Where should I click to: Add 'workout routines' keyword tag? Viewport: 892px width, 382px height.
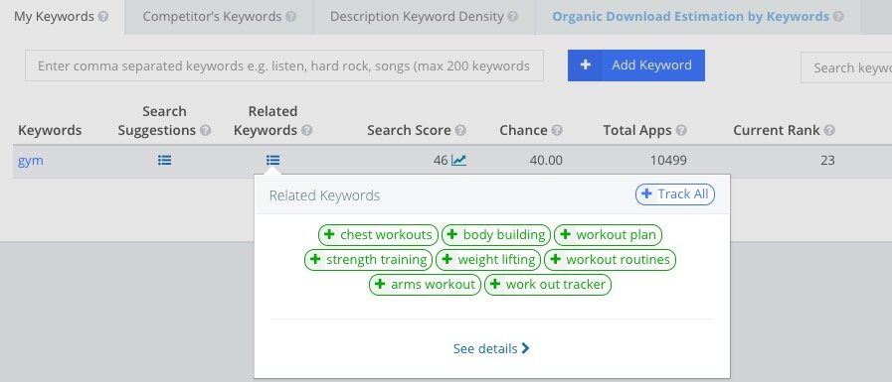pos(611,260)
